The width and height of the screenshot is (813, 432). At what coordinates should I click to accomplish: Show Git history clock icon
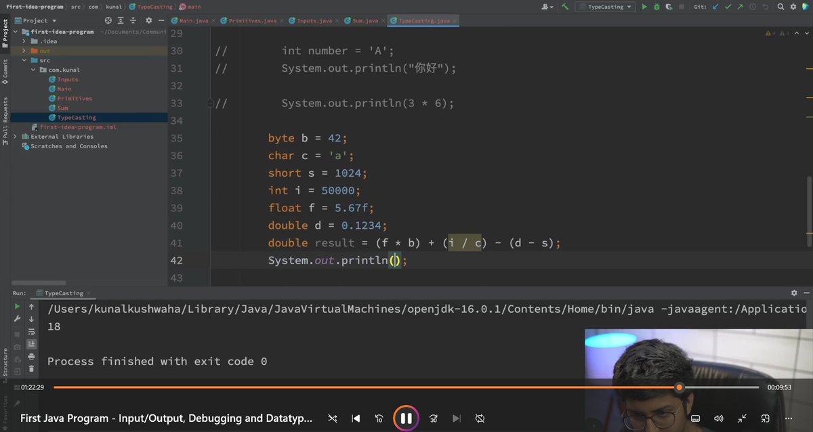click(x=753, y=7)
